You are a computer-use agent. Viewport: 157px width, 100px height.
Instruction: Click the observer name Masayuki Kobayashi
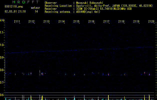(90, 3)
